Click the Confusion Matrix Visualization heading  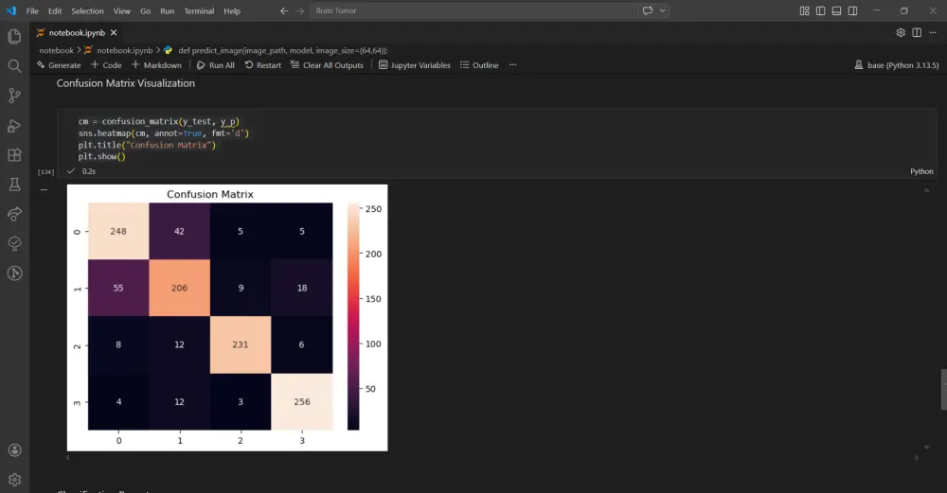126,83
